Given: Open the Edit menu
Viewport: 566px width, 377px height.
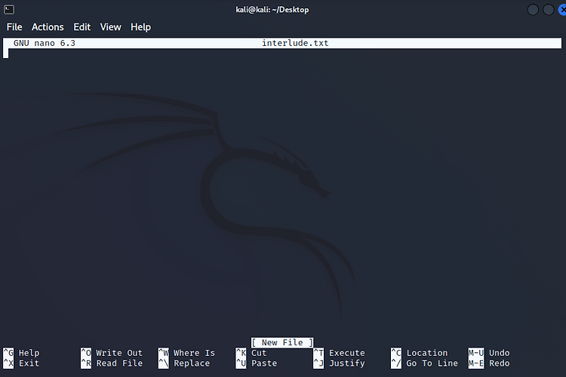Looking at the screenshot, I should point(82,27).
